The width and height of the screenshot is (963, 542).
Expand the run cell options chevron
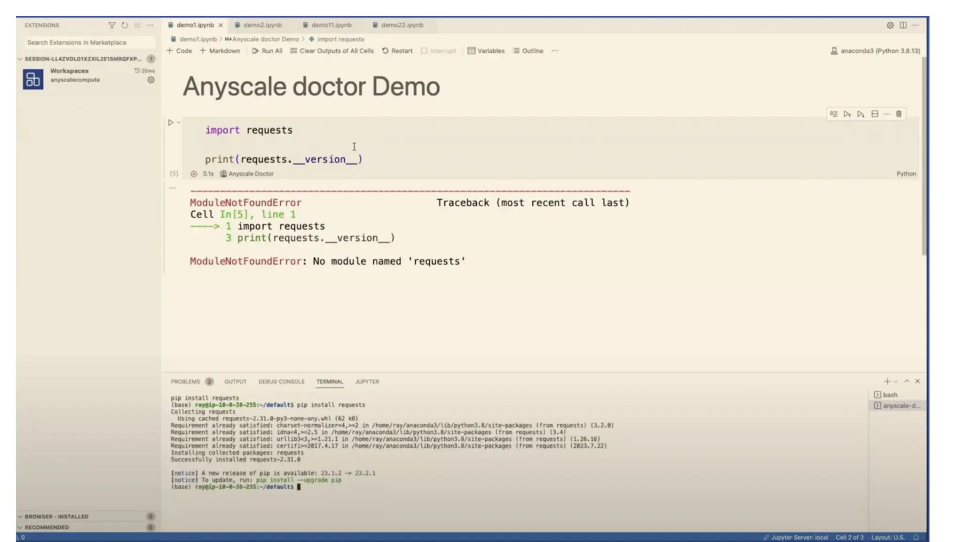coord(179,122)
